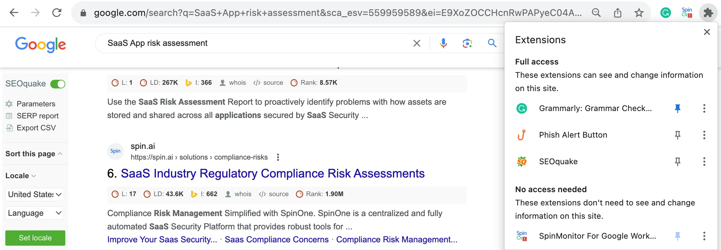Open the Phish Alert Button extension

pos(573,135)
